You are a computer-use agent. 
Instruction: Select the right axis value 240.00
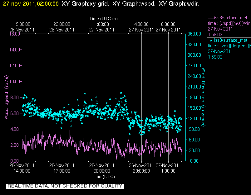tap(194, 76)
